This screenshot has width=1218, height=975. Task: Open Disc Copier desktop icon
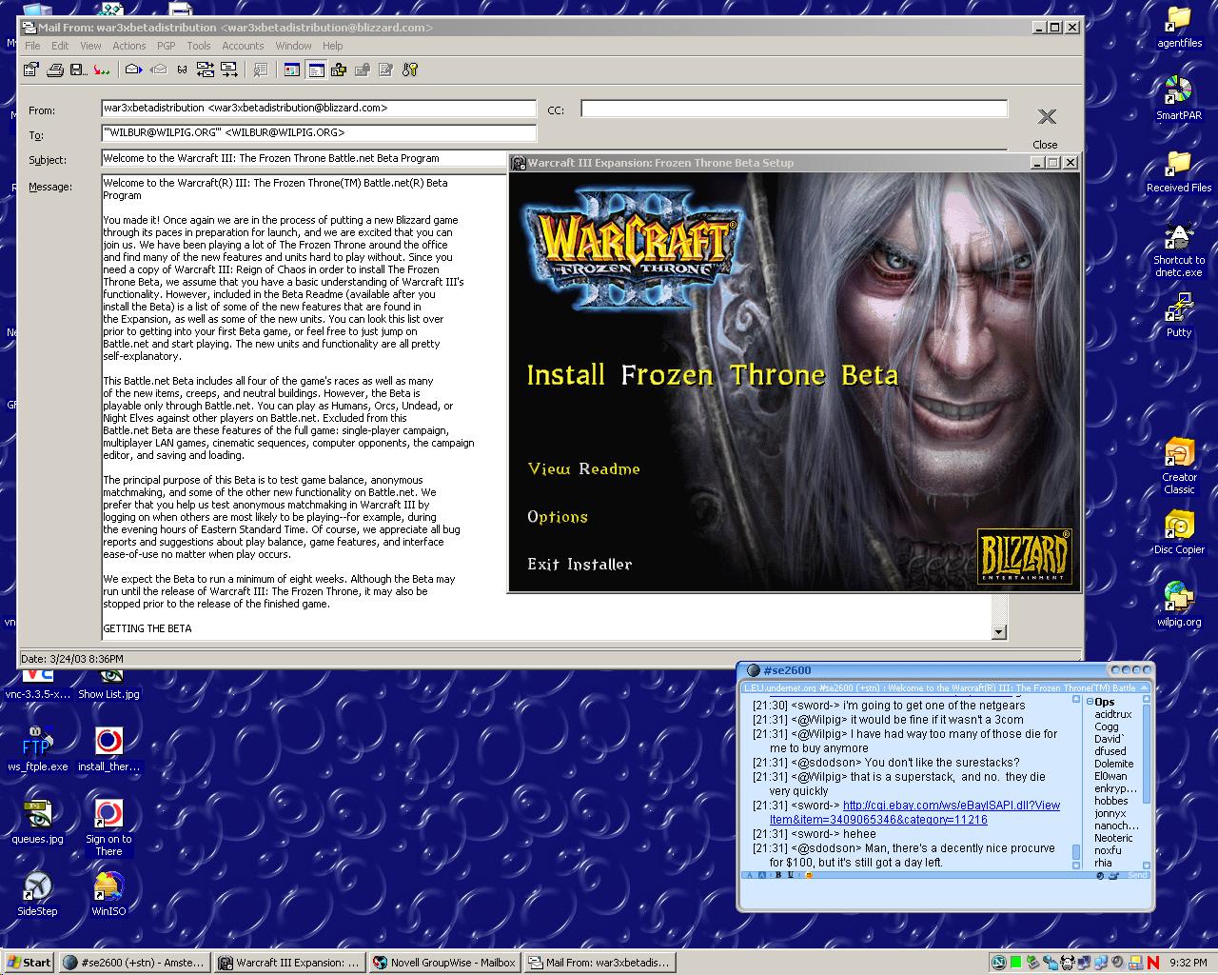pos(1179,533)
